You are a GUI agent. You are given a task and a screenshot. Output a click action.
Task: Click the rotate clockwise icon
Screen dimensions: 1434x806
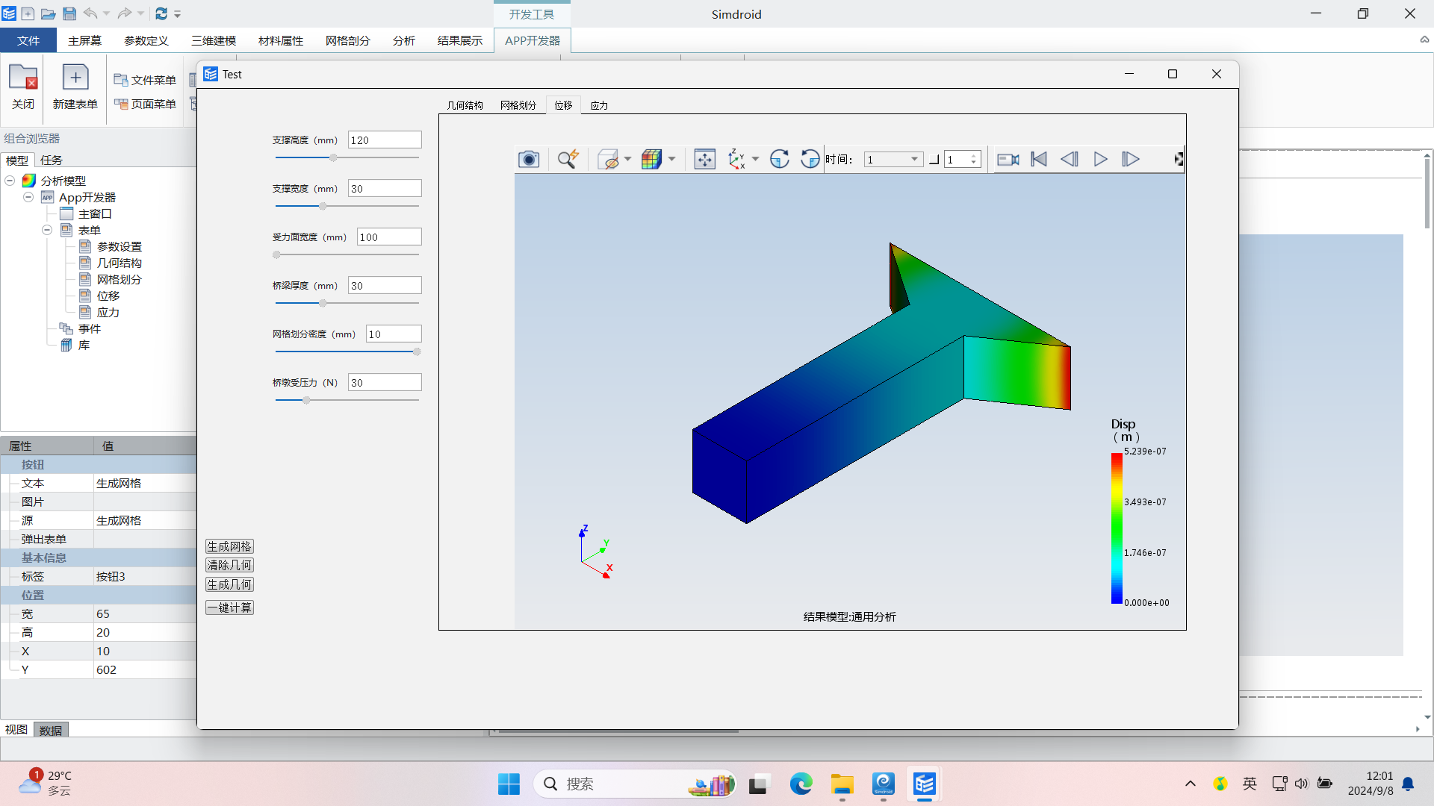pos(779,159)
